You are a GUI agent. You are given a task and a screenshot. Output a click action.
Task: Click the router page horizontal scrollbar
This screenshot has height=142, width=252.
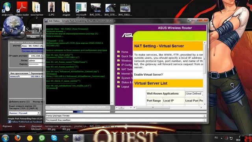[x=168, y=107]
